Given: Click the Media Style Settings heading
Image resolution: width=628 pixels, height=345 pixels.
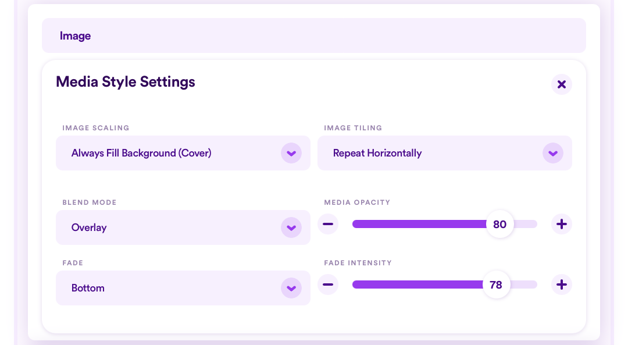Looking at the screenshot, I should (126, 82).
